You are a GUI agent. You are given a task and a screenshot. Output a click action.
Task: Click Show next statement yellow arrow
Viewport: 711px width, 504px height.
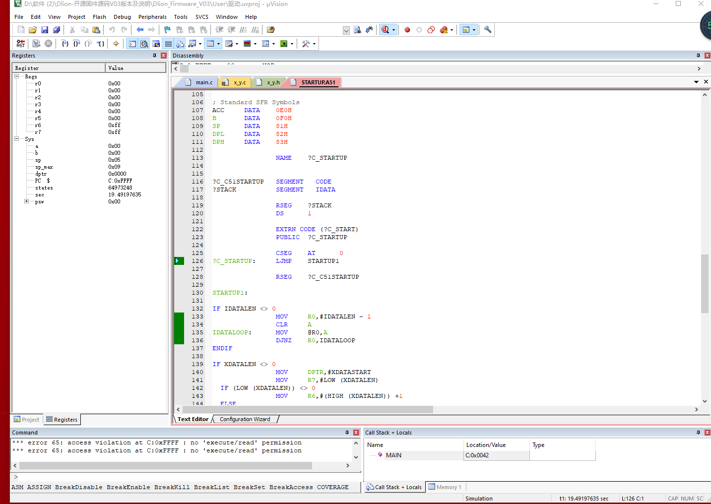116,44
